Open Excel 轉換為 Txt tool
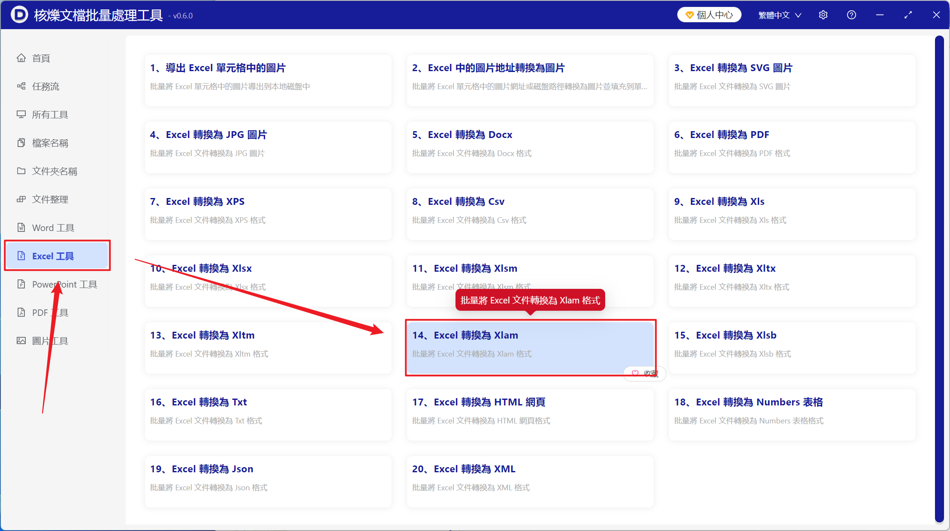 tap(268, 414)
